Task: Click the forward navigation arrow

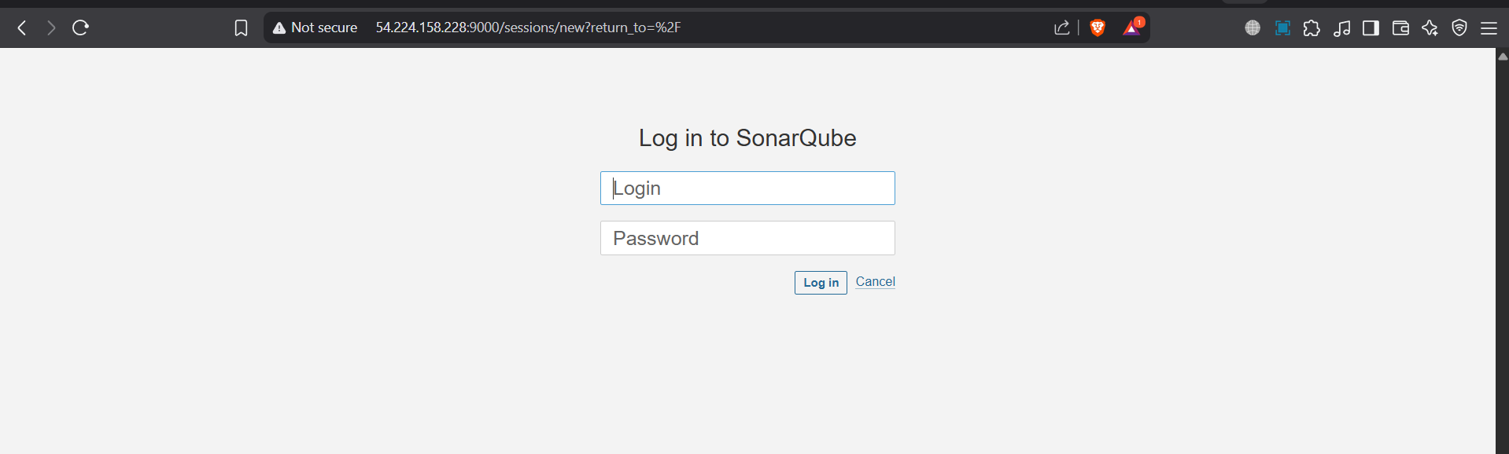Action: (51, 28)
